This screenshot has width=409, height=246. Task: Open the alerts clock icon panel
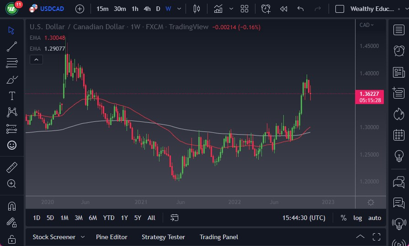coord(398,50)
